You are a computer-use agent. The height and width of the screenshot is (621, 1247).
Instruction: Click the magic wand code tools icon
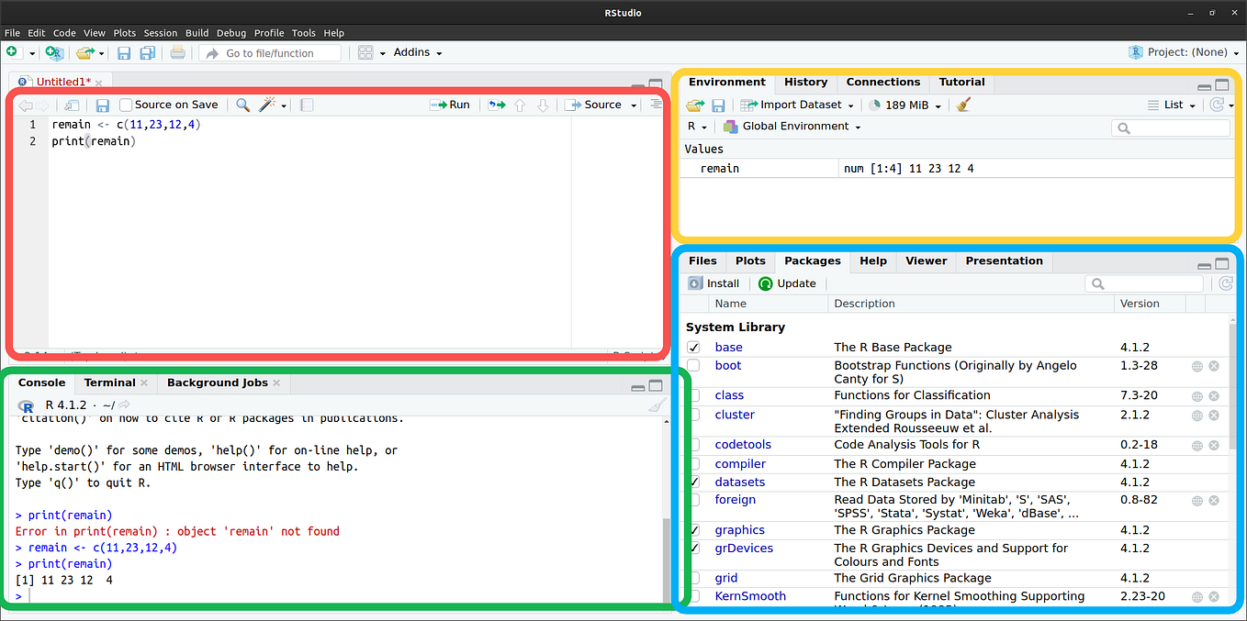(x=267, y=104)
